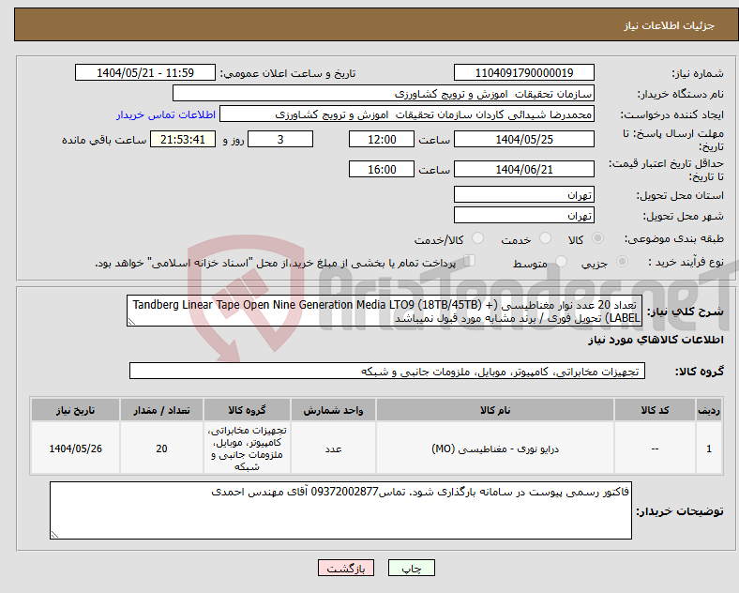
Task: Click the validity time field 16:00
Action: (x=382, y=169)
